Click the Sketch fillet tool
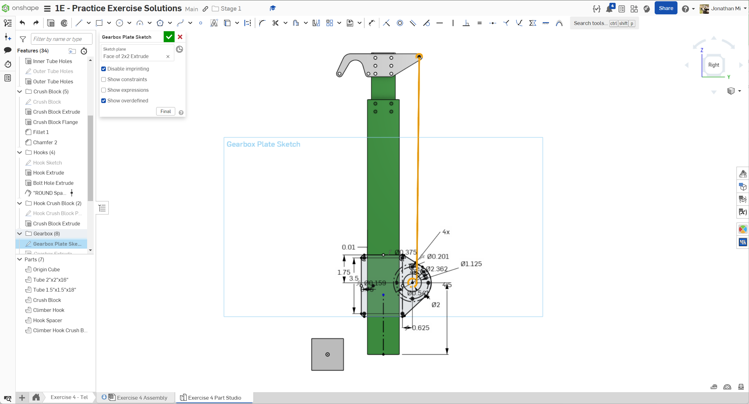The image size is (749, 404). [262, 23]
